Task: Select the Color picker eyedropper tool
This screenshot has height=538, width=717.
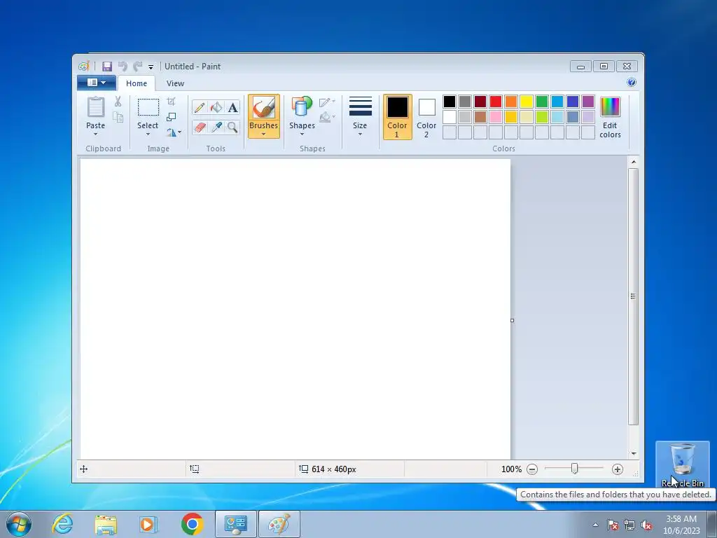Action: (x=216, y=127)
